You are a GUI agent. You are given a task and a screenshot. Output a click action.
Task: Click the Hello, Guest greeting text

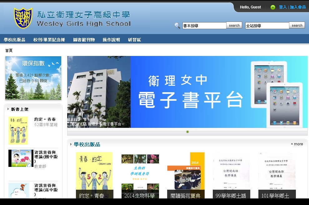click(250, 7)
